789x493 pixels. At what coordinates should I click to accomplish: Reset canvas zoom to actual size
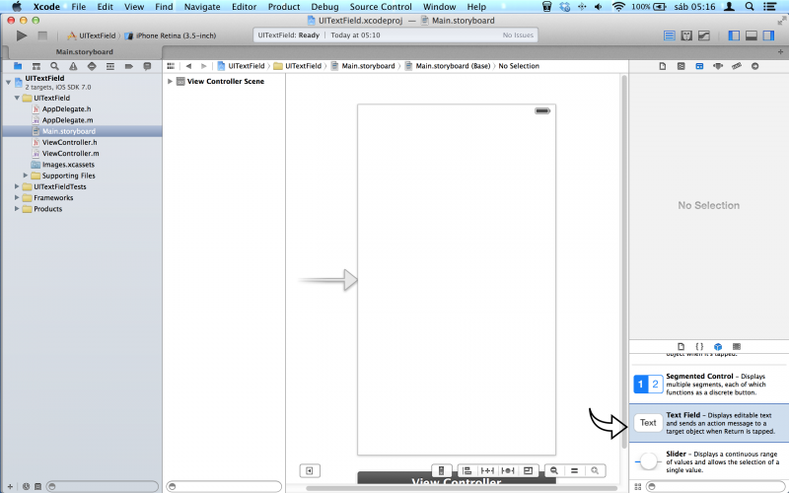[x=574, y=471]
